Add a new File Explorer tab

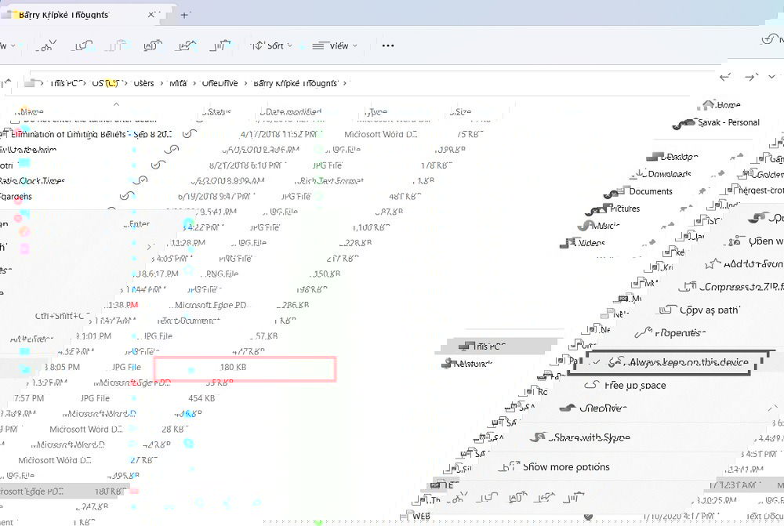[x=184, y=15]
